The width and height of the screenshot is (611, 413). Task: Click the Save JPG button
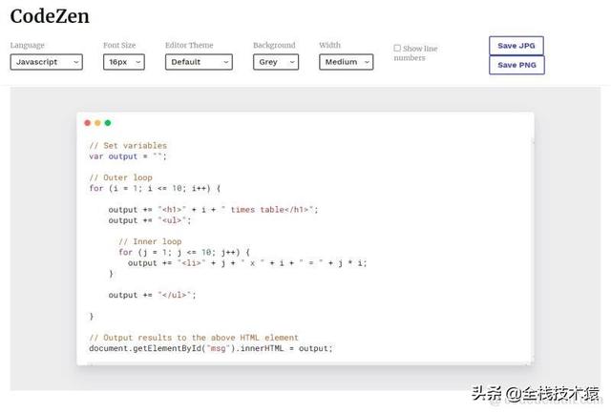click(516, 46)
